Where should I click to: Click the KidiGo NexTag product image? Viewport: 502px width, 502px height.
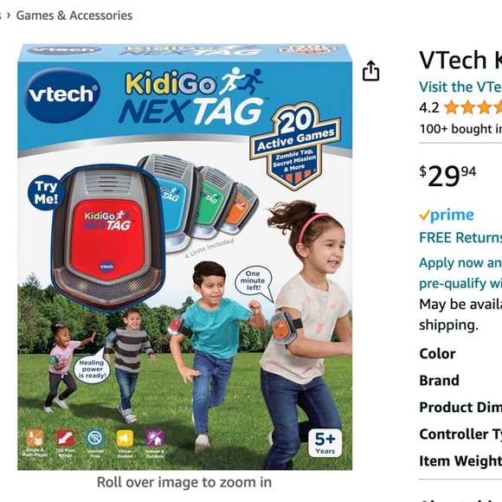(x=185, y=257)
